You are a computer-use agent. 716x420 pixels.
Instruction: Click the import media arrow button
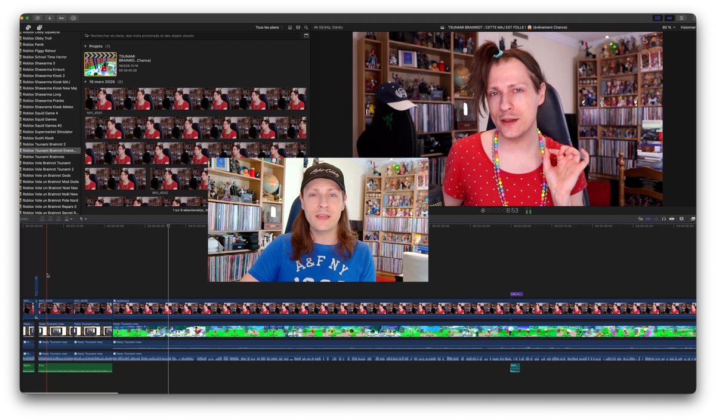[50, 18]
